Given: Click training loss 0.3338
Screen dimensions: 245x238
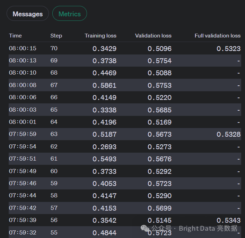Looking at the screenshot, I should pyautogui.click(x=104, y=110).
